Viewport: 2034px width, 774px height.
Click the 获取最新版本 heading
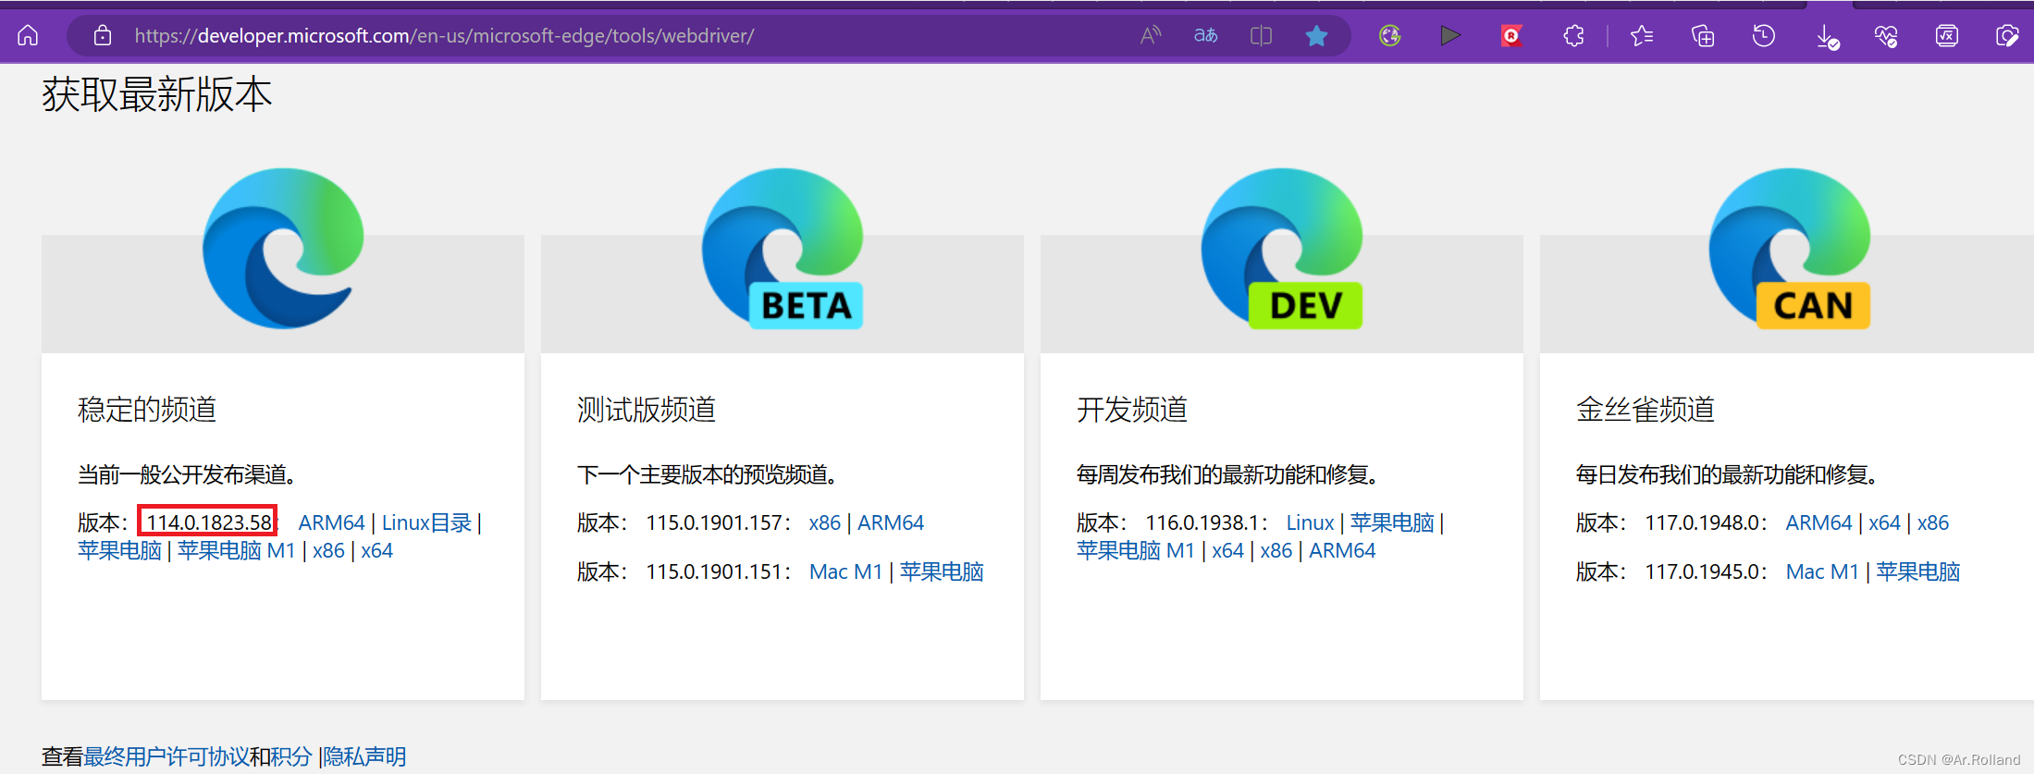(157, 94)
